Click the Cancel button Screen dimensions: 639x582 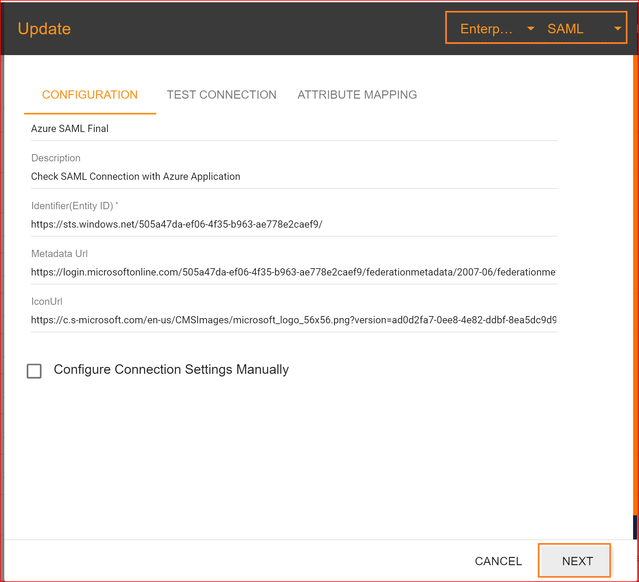pos(498,561)
